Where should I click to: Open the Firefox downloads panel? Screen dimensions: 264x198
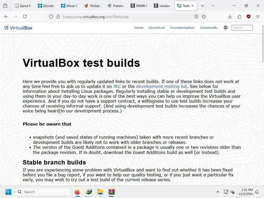(x=230, y=16)
